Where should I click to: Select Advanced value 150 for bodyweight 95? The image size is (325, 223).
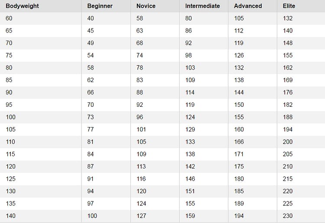pyautogui.click(x=239, y=105)
